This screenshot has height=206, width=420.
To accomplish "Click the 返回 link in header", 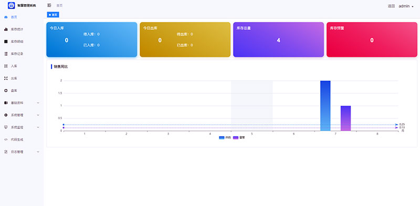I will point(391,6).
